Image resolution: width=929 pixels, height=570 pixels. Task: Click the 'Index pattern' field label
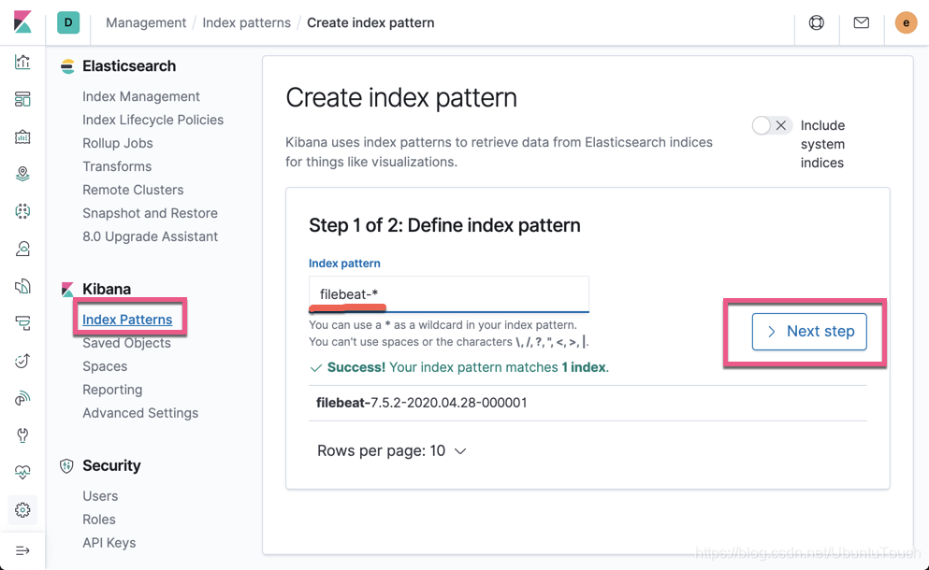(x=344, y=264)
